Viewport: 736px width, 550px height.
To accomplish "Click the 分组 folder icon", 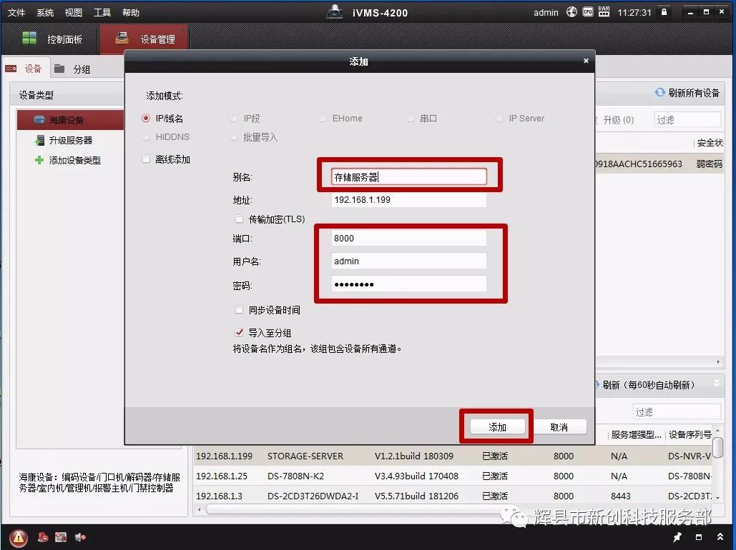I will [x=59, y=69].
